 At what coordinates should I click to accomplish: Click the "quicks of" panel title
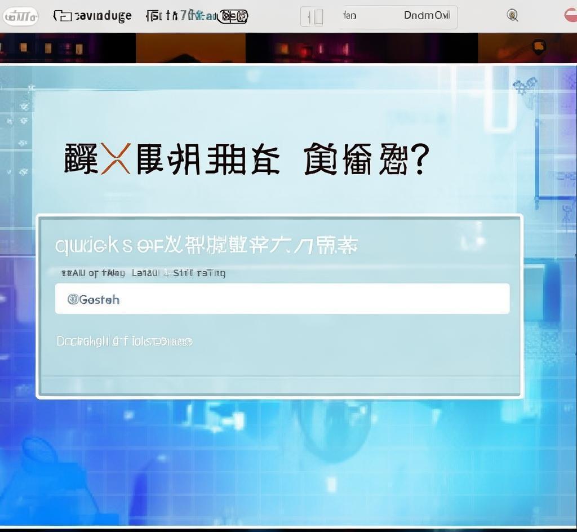click(x=206, y=245)
